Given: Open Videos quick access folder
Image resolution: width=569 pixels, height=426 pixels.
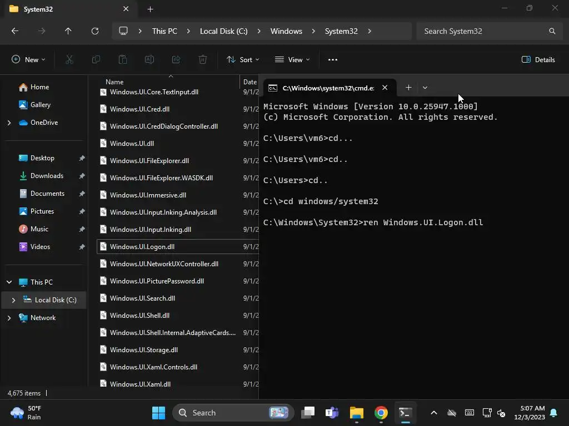Looking at the screenshot, I should point(40,247).
